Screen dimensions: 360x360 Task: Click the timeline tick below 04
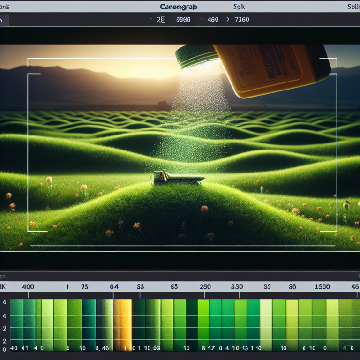113,295
